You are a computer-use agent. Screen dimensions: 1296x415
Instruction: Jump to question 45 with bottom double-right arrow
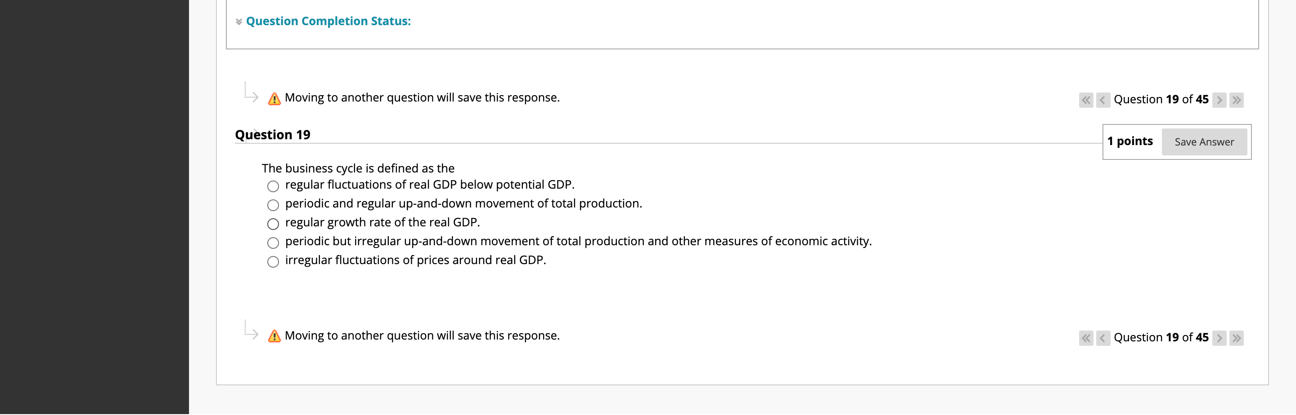click(x=1237, y=338)
